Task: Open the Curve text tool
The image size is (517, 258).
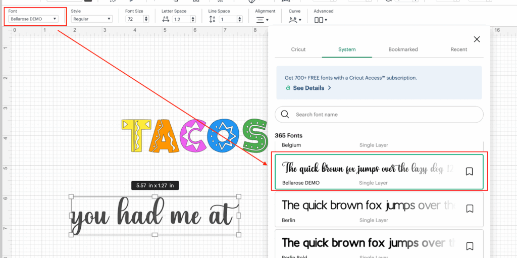Action: (x=294, y=20)
